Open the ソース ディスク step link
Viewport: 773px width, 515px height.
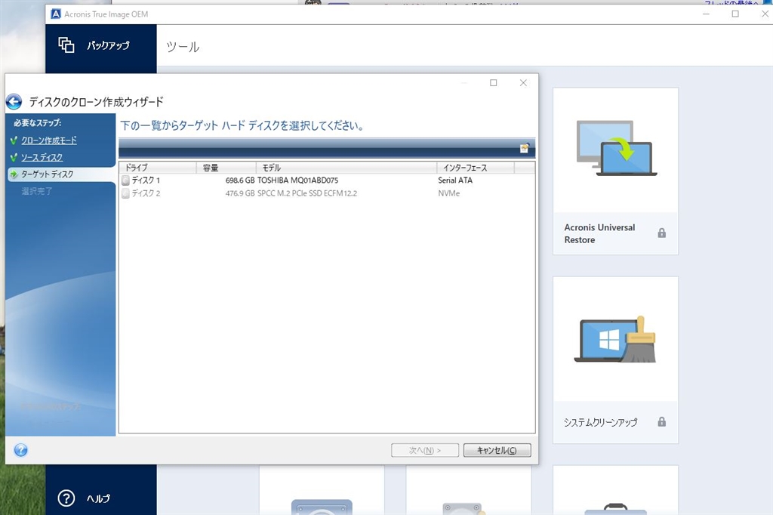point(42,157)
